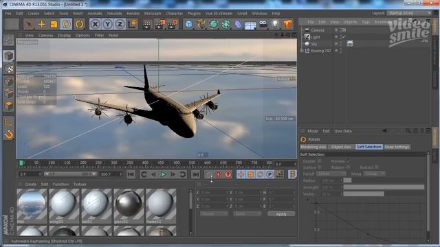
Task: Lock the Z axis
Action: coord(120,25)
